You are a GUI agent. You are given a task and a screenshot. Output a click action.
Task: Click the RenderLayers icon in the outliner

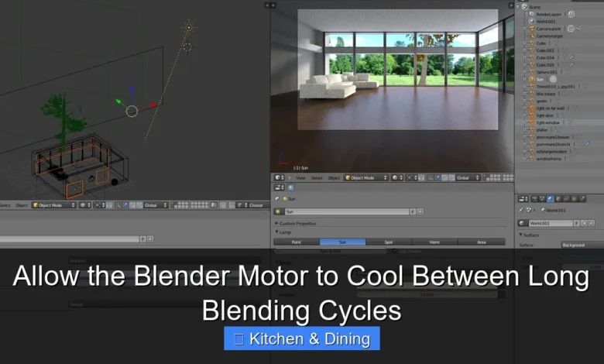pos(532,14)
